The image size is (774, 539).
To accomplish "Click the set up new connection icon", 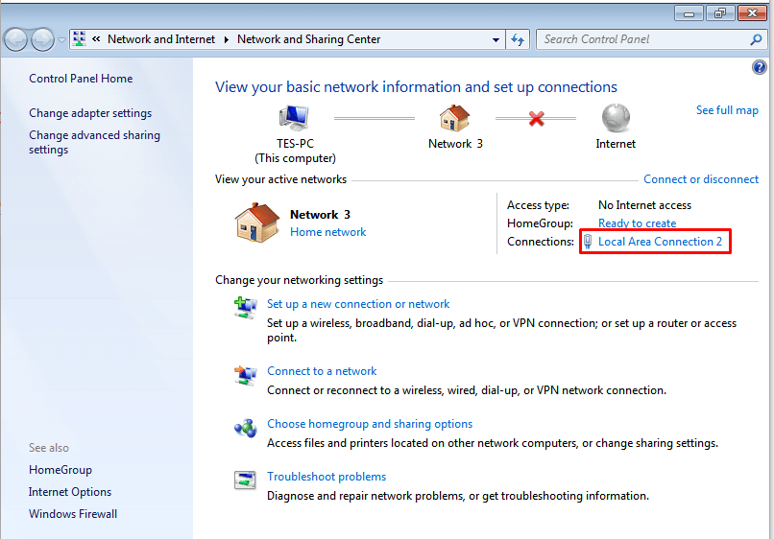I will click(246, 307).
